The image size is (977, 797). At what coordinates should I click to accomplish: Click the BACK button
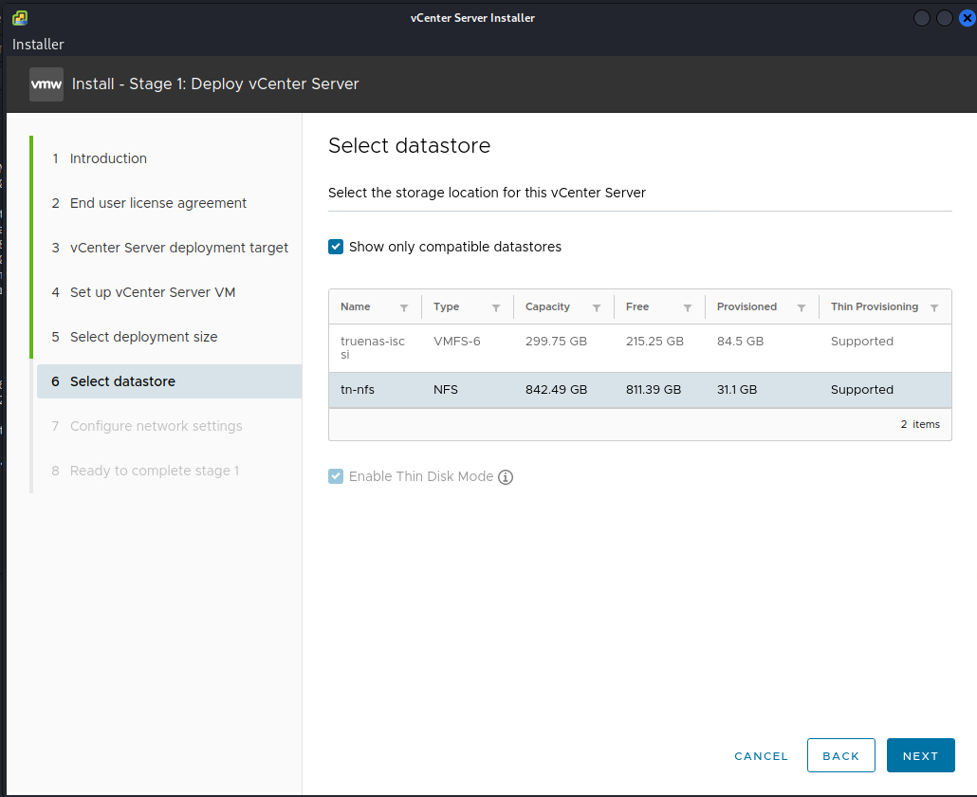(x=840, y=756)
